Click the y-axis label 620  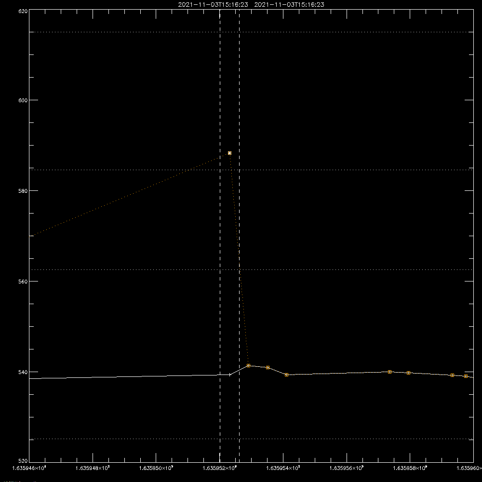23,12
